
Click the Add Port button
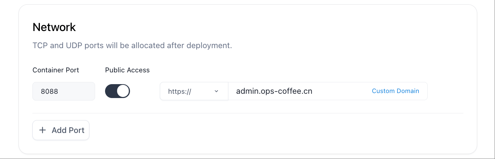61,130
